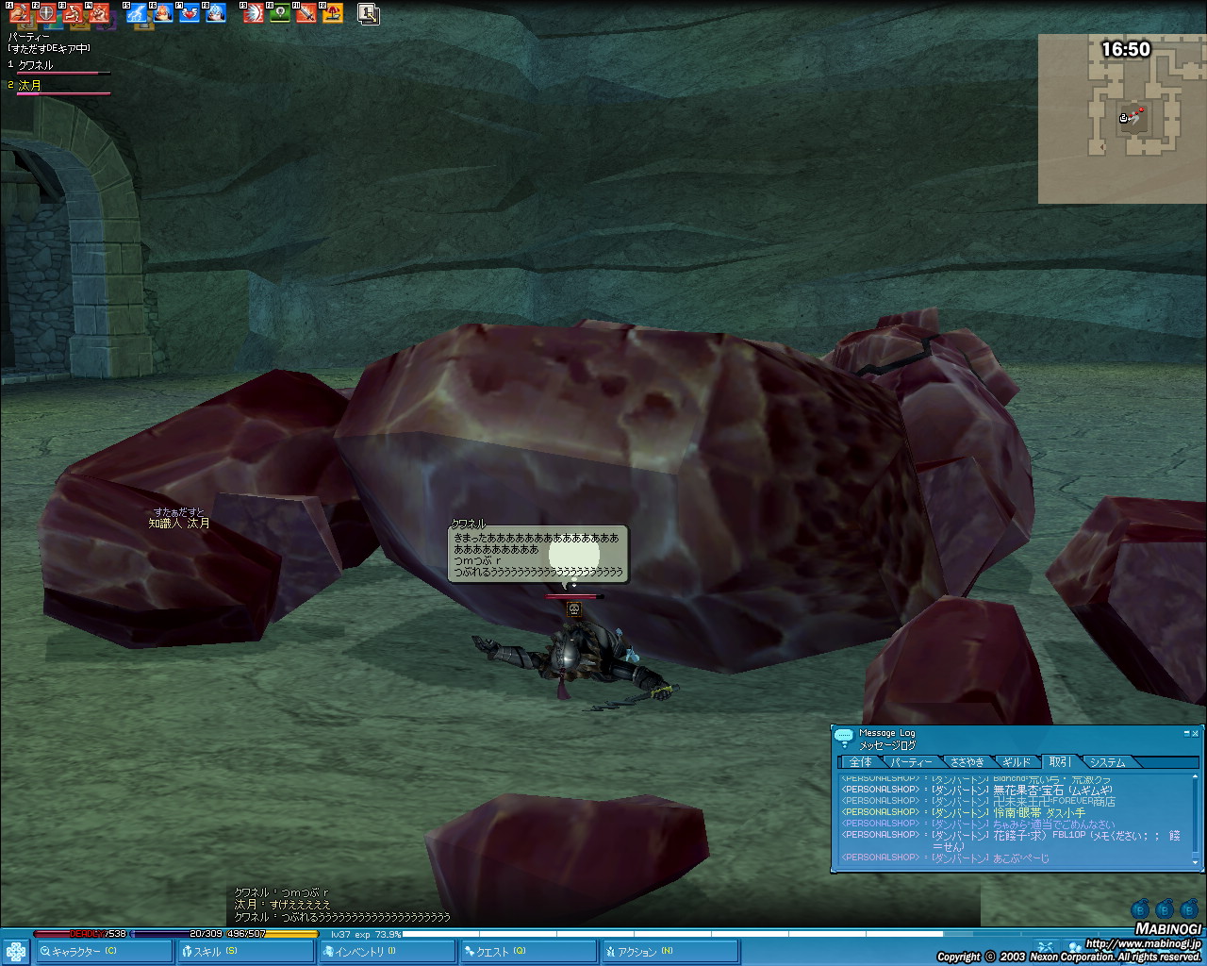Click the 怜南 眼帯 shop message
Image resolution: width=1207 pixels, height=966 pixels.
point(963,813)
